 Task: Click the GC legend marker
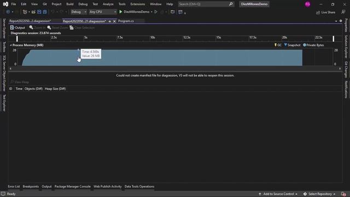tap(276, 45)
